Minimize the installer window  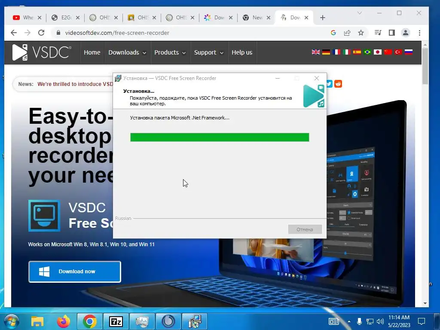pyautogui.click(x=278, y=78)
